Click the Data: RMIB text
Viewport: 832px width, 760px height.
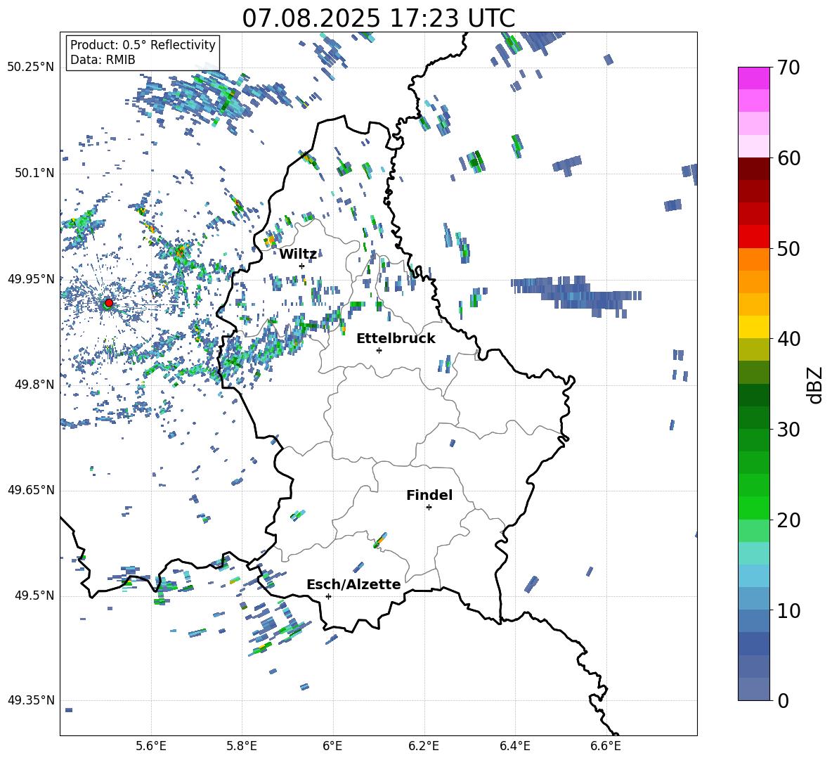click(103, 60)
